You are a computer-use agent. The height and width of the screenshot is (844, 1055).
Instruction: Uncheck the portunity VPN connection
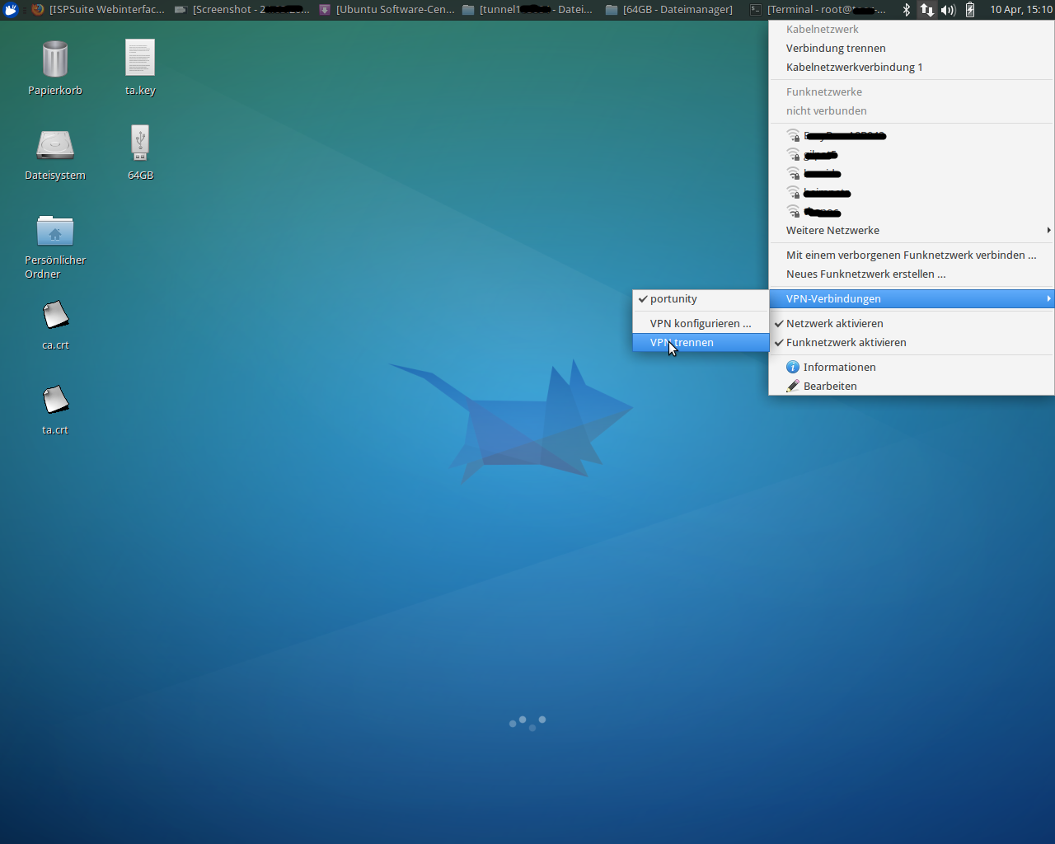click(x=673, y=298)
